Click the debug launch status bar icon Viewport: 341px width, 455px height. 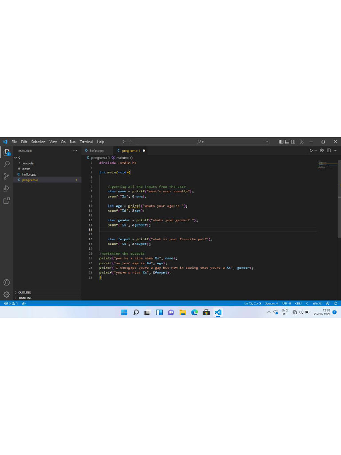[24, 303]
